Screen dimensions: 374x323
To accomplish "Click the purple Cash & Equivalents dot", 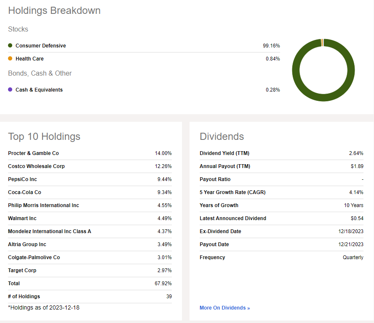I will (x=10, y=89).
